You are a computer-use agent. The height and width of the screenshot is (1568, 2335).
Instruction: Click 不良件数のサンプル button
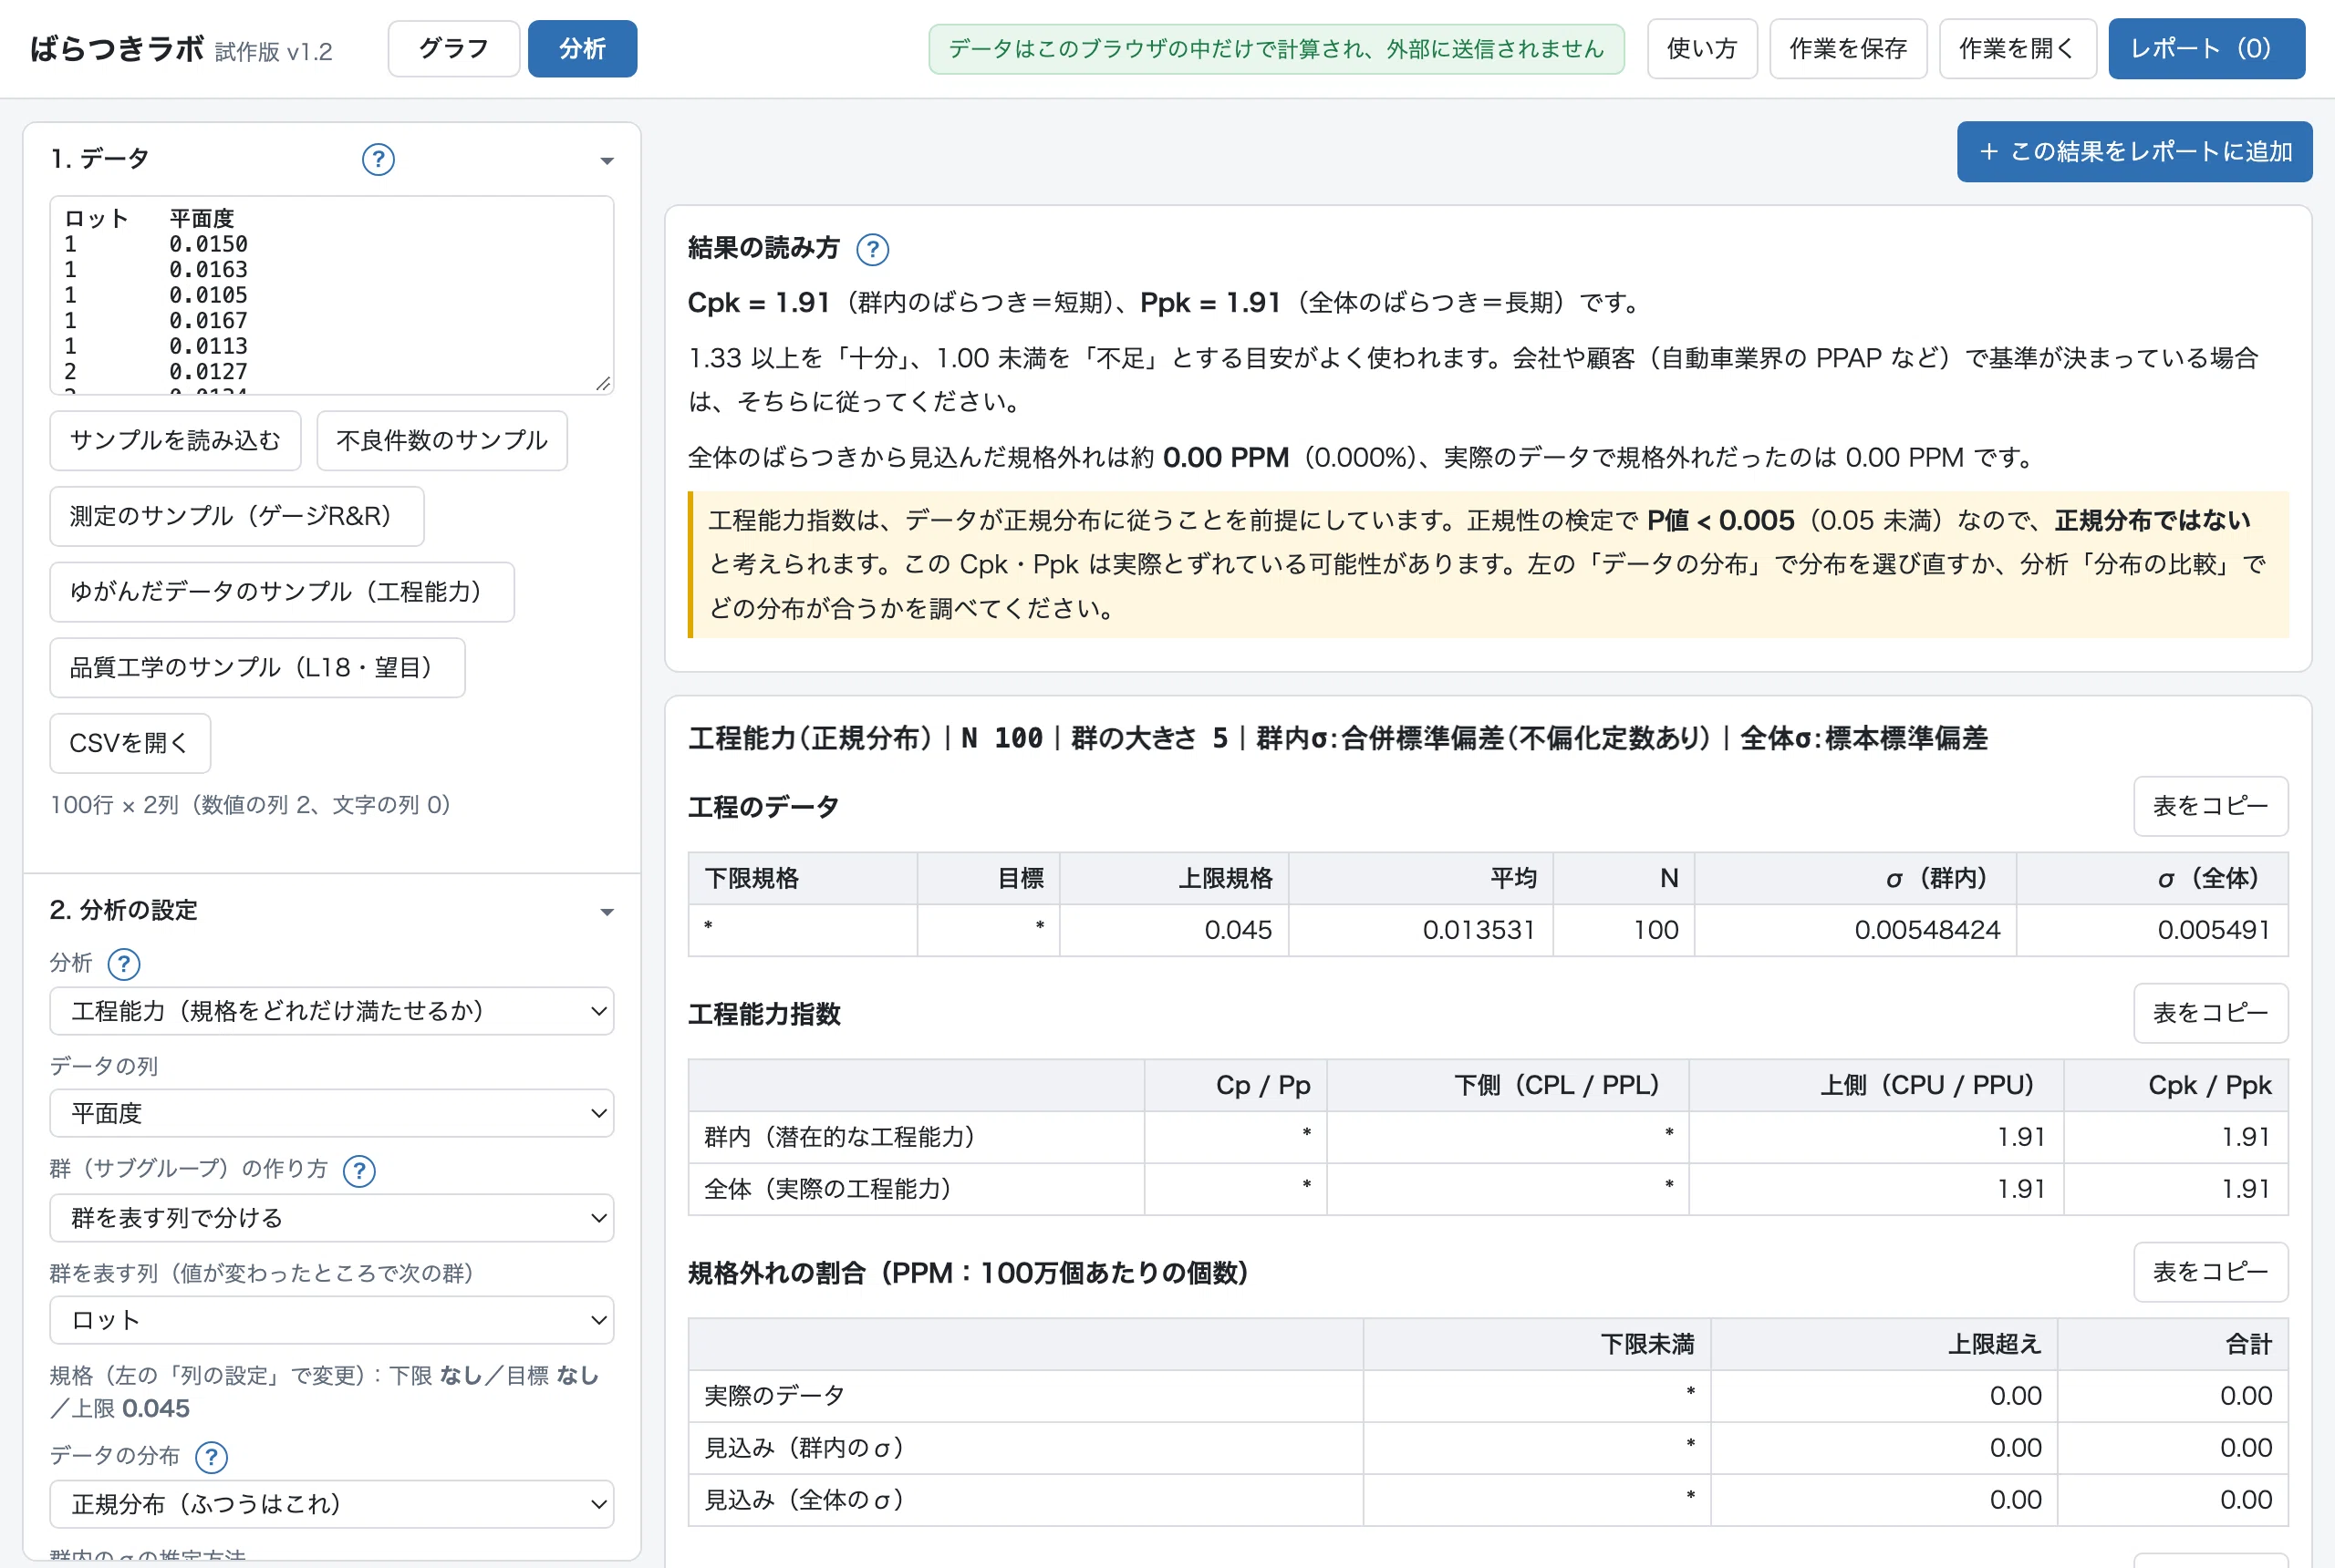coord(441,440)
